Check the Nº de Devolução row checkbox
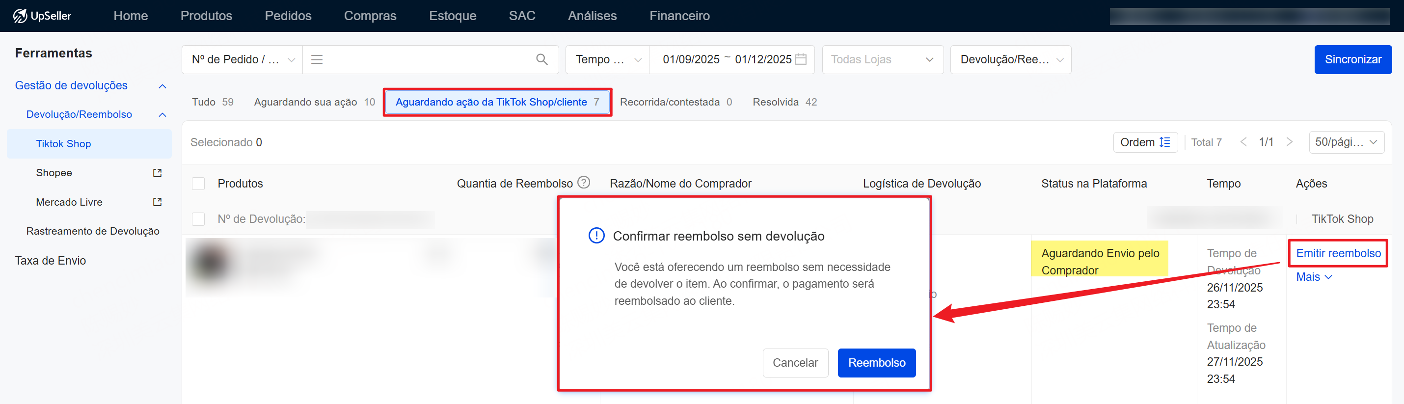The height and width of the screenshot is (404, 1404). click(x=198, y=219)
